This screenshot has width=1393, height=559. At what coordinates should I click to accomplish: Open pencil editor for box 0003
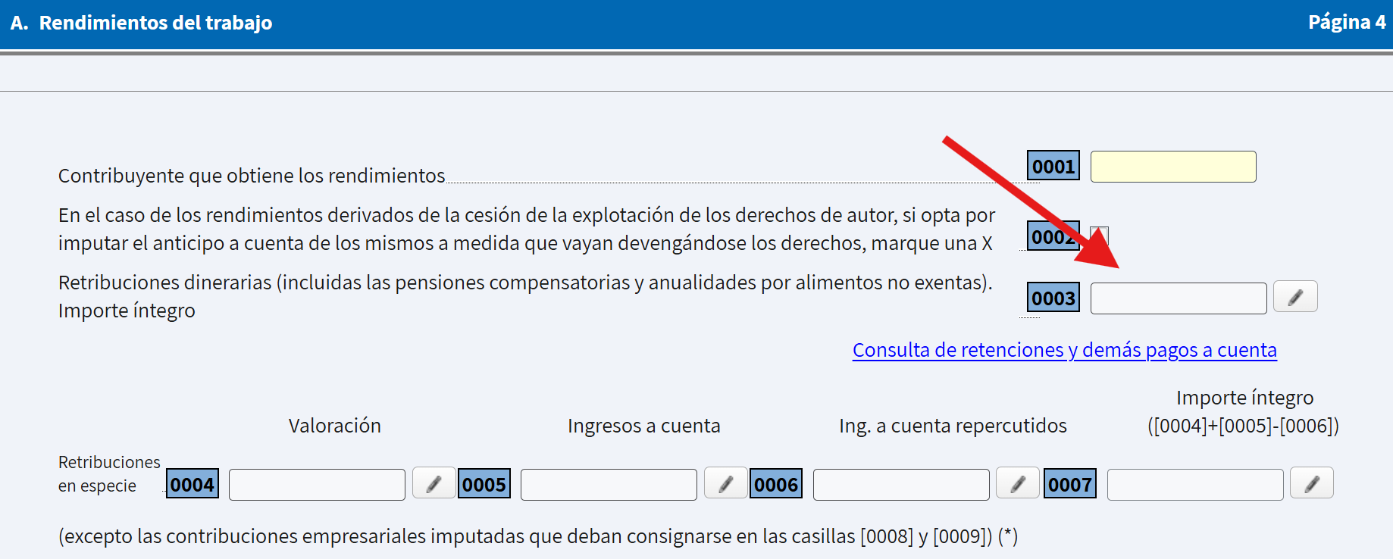[1295, 297]
